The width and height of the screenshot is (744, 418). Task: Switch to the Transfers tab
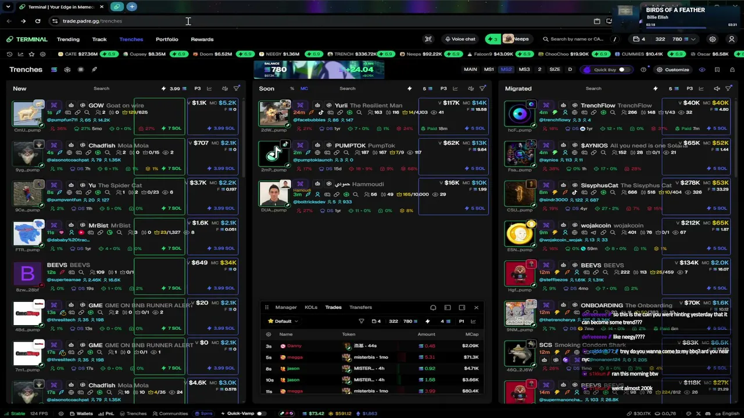[x=360, y=307]
